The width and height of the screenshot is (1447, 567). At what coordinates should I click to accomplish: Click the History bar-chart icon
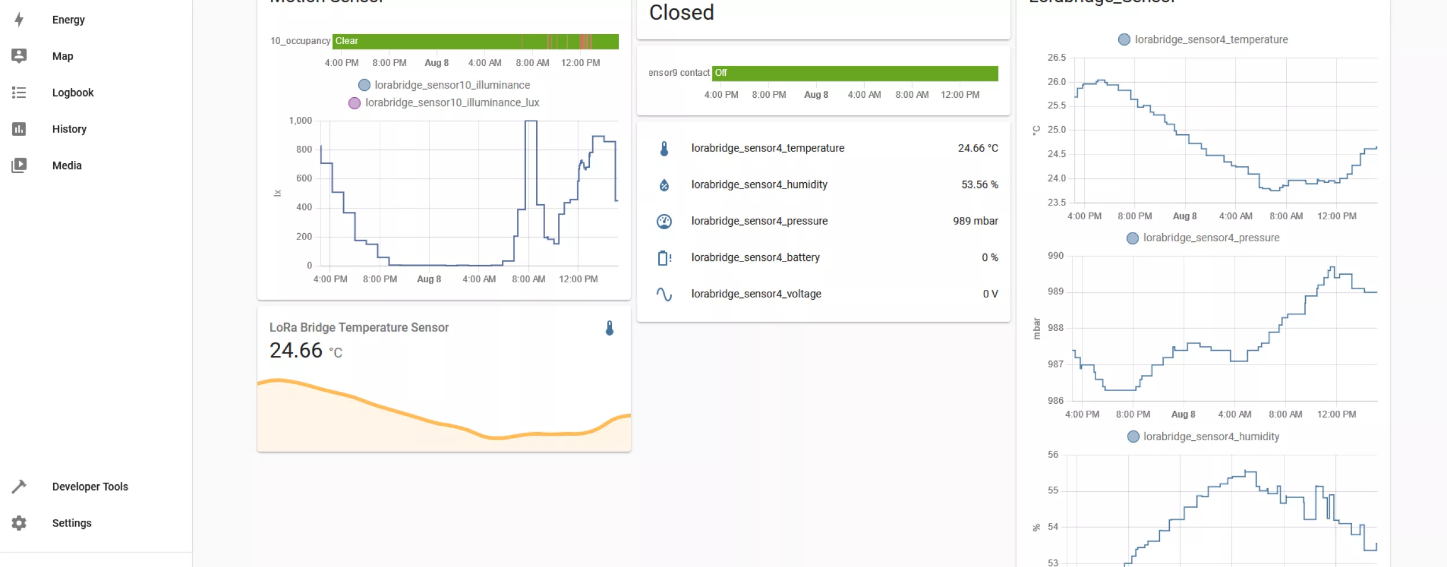20,128
